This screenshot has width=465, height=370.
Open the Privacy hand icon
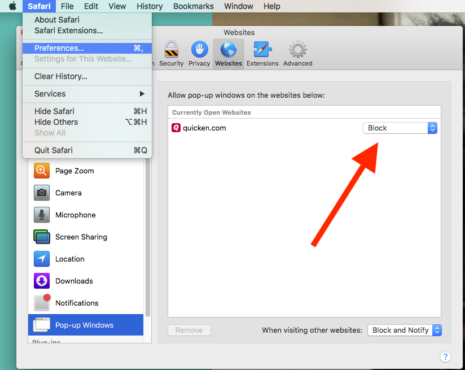tap(199, 49)
